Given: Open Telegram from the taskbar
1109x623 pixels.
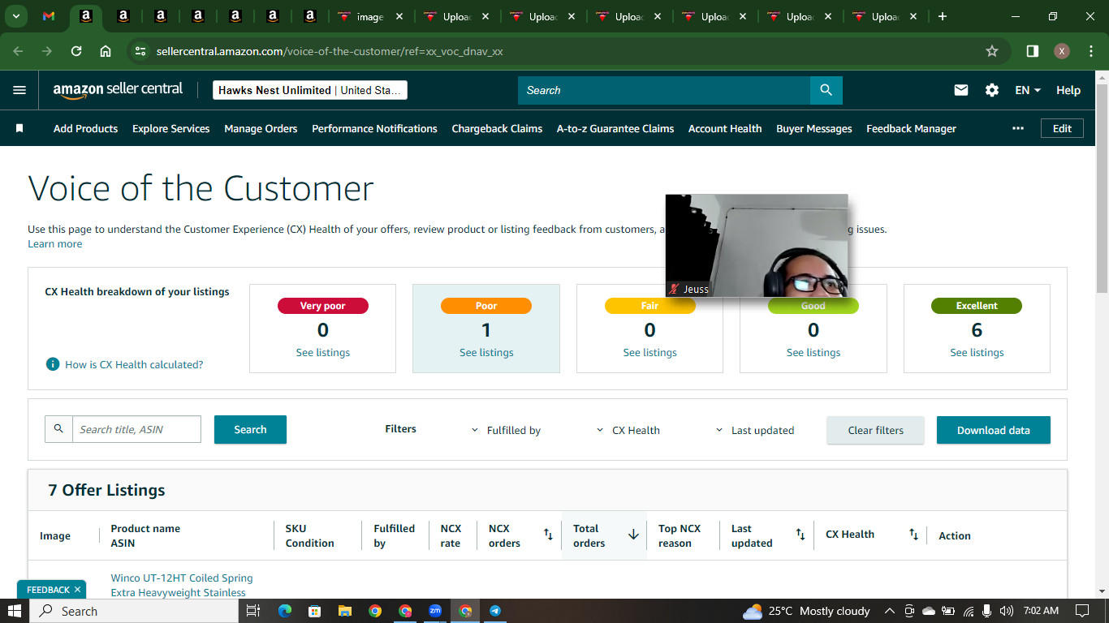Looking at the screenshot, I should 495,611.
